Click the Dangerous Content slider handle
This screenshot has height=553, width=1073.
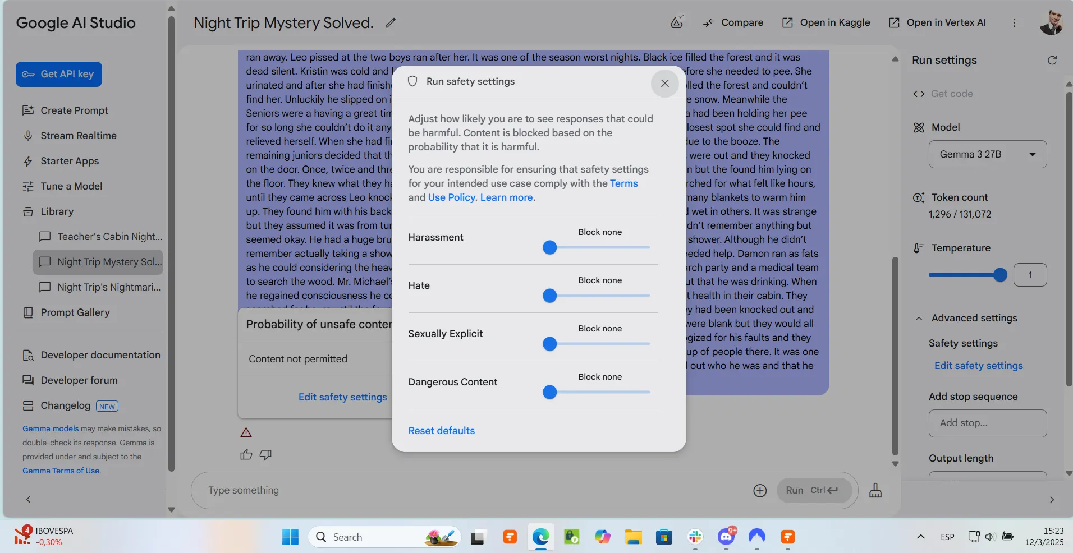pos(549,392)
